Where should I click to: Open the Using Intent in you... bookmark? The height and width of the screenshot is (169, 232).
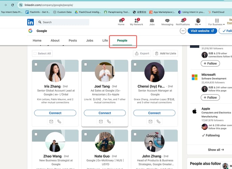191,12
